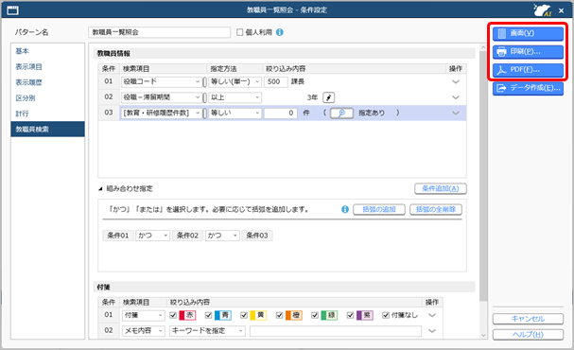Open the 役職コード search item dropdown

coord(162,81)
